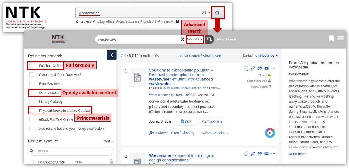This screenshot has height=168, width=349.
Task: Expand the Sorted by relevance dropdown
Action: [268, 56]
